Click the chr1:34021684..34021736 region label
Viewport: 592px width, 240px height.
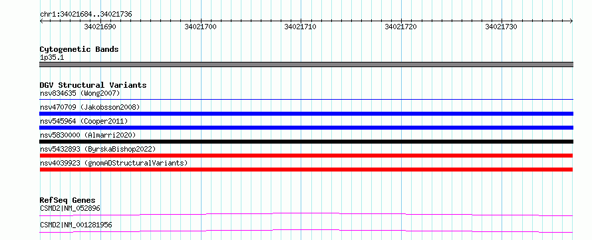[86, 15]
